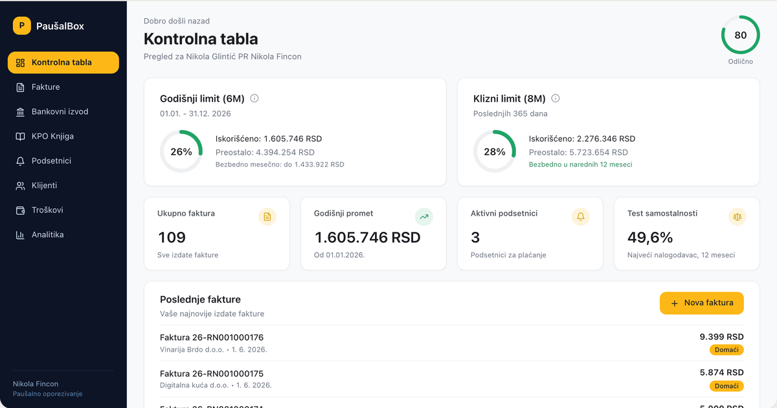Click the Troškovi wallet icon

[20, 210]
